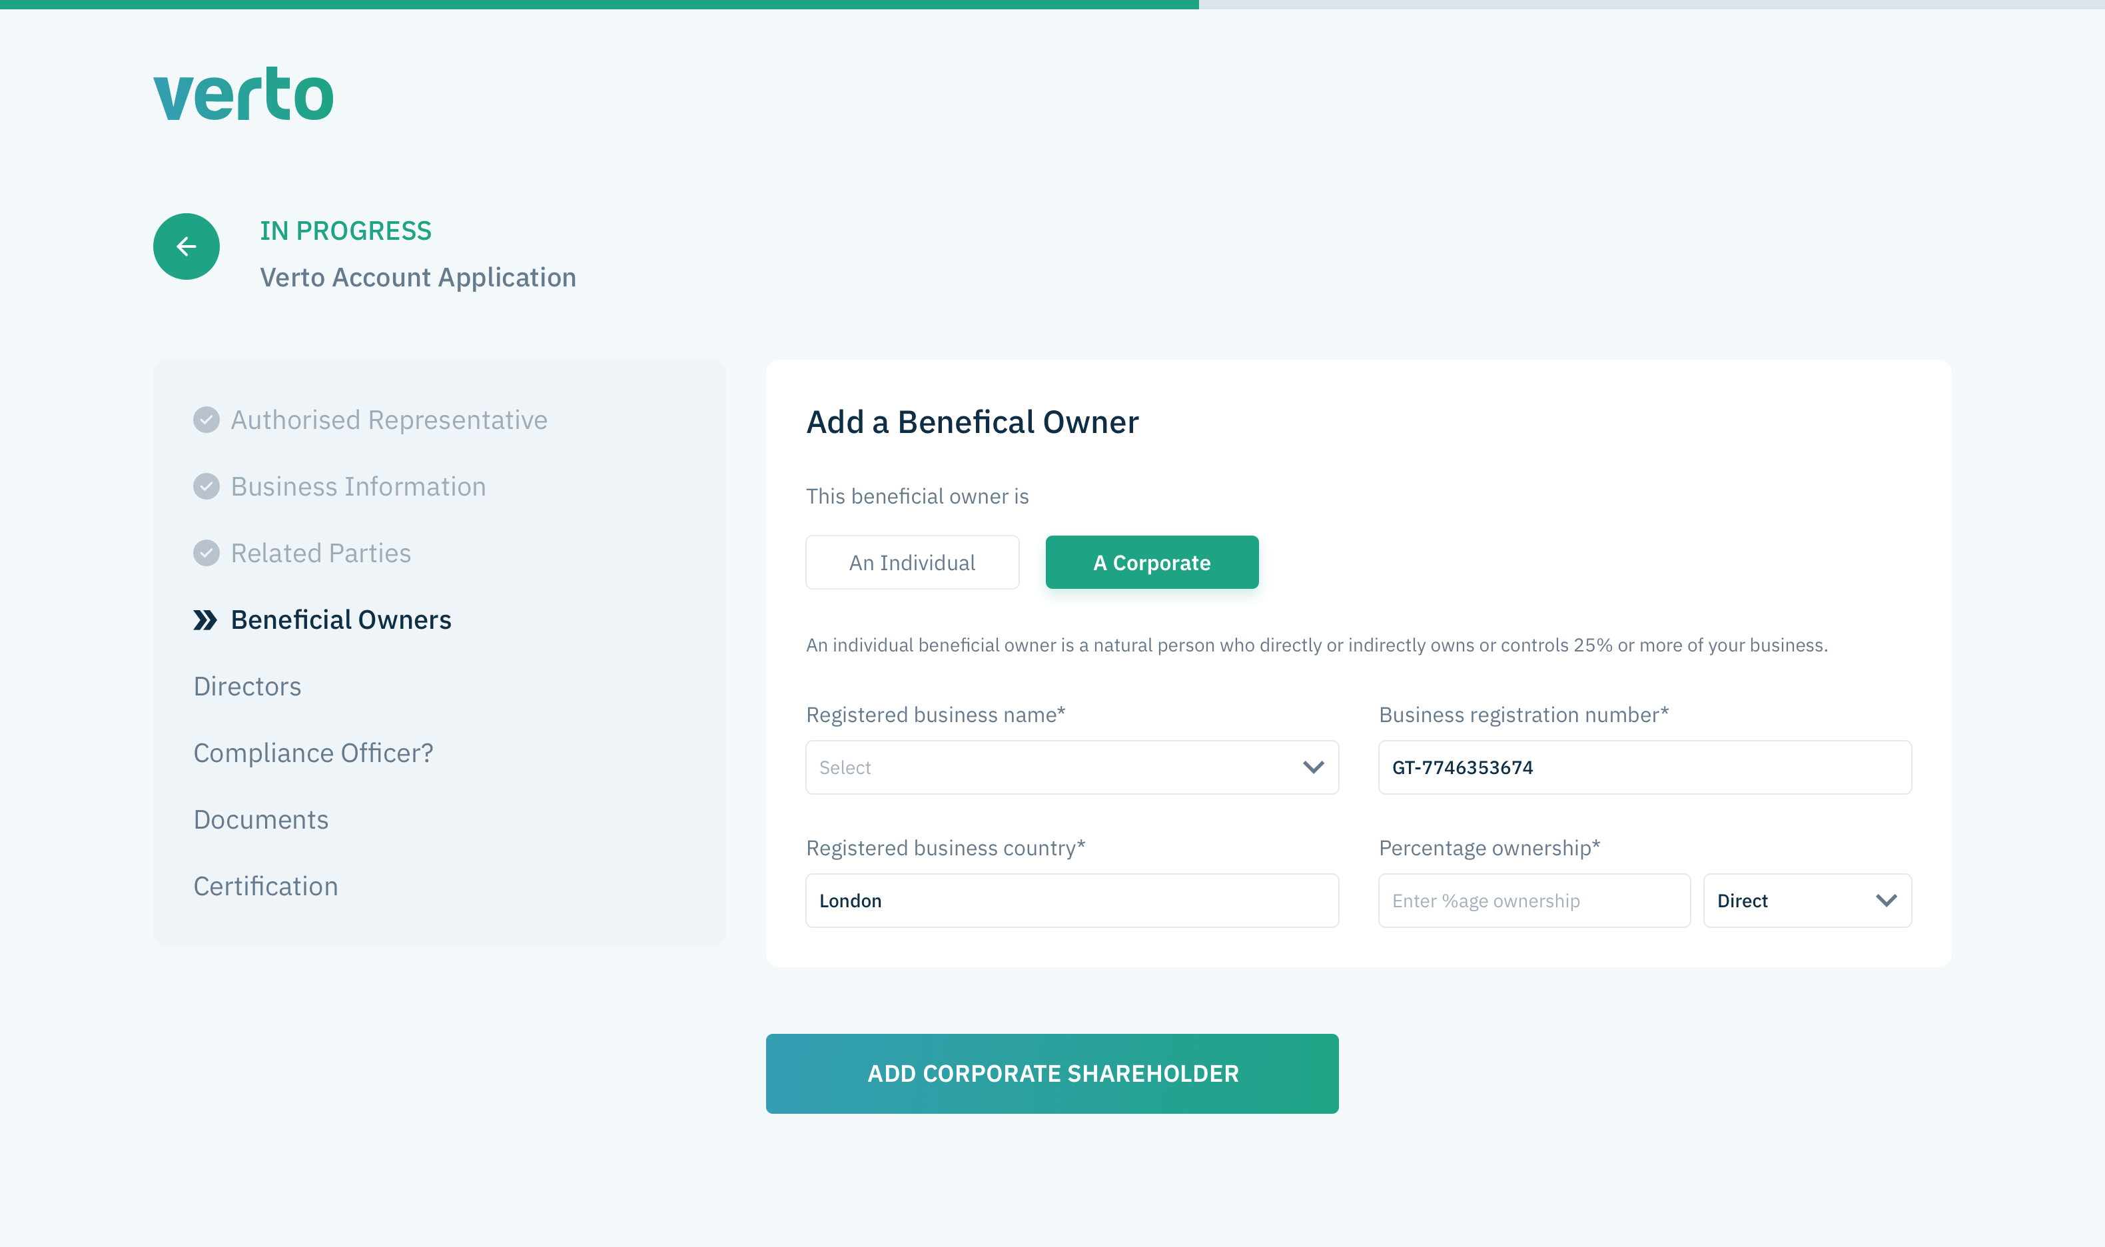Click Business Information sidebar link

pyautogui.click(x=358, y=486)
